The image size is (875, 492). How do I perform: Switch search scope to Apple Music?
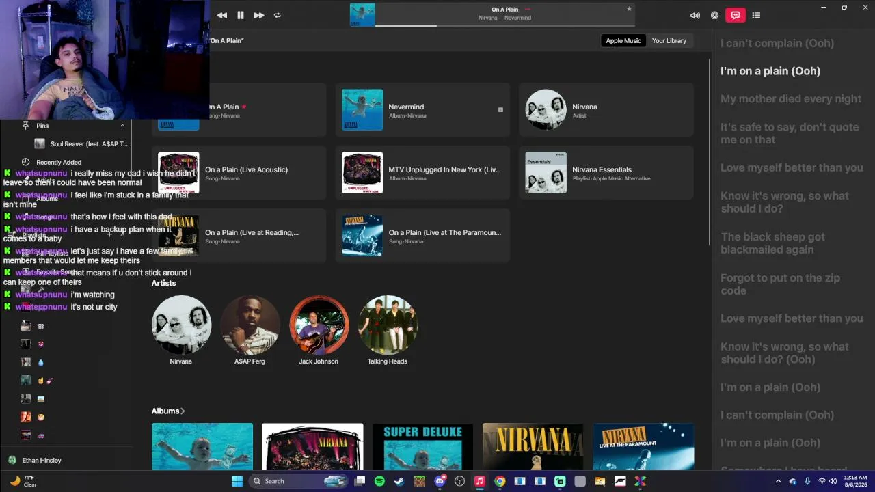click(623, 41)
